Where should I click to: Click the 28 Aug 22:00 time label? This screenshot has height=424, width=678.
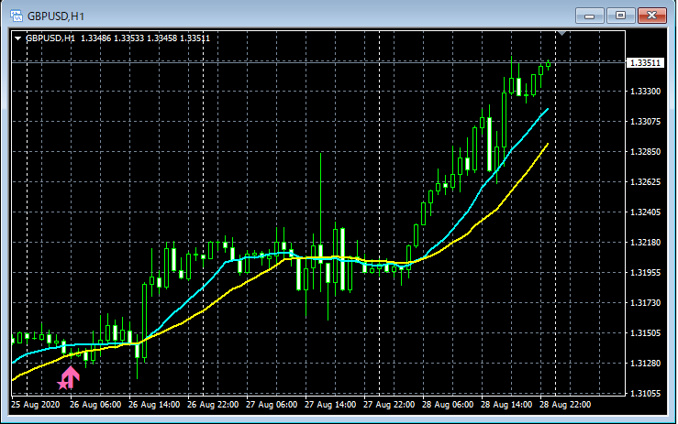point(565,405)
